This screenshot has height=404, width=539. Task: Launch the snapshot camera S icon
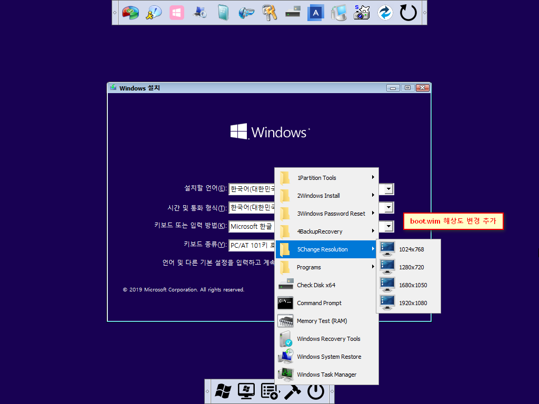(x=362, y=13)
